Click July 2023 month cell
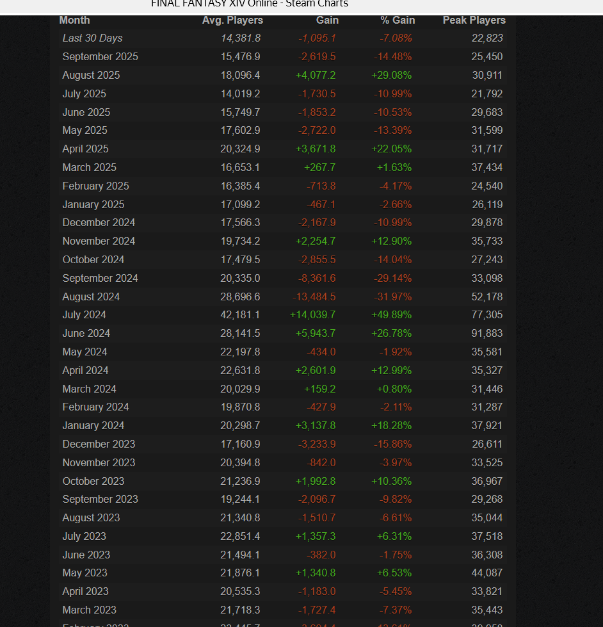Image resolution: width=603 pixels, height=627 pixels. [84, 537]
